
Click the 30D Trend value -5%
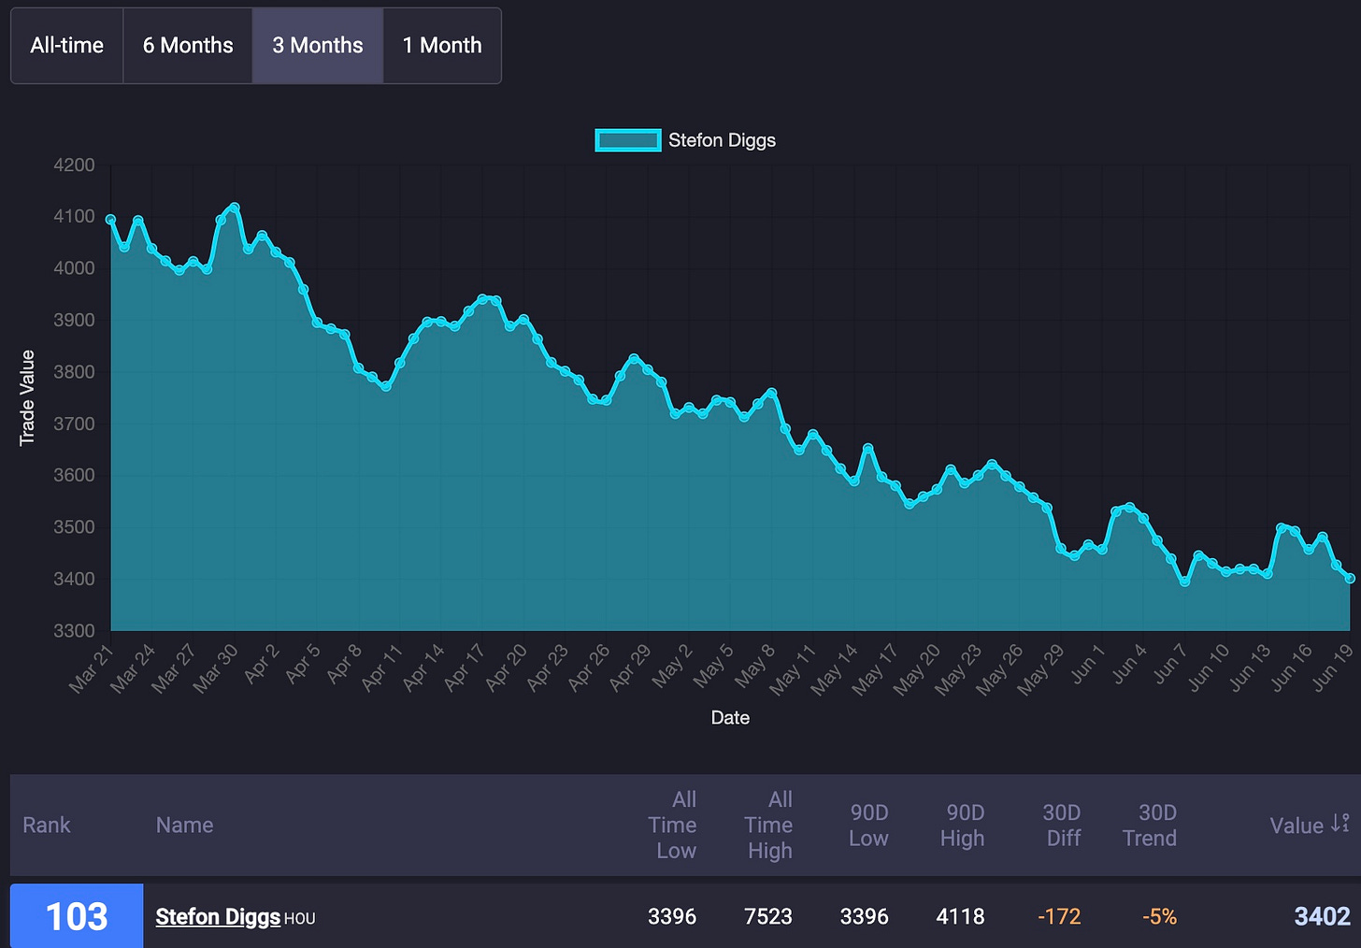coord(1159,917)
